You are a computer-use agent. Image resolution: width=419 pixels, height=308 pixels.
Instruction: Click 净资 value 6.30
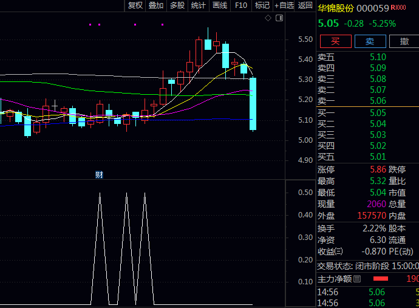click(378, 240)
